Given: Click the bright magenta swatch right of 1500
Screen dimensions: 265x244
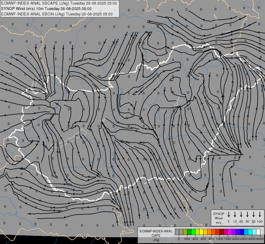Looking at the screenshot, I should point(230,232).
